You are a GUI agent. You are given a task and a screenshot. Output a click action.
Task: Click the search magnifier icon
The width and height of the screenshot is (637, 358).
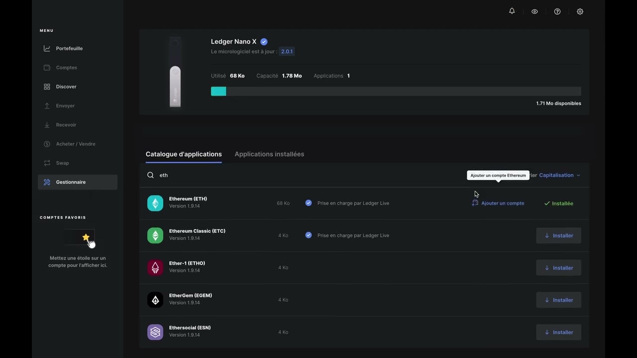(150, 175)
